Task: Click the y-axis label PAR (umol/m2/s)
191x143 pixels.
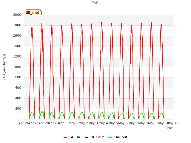Action: 4,67
